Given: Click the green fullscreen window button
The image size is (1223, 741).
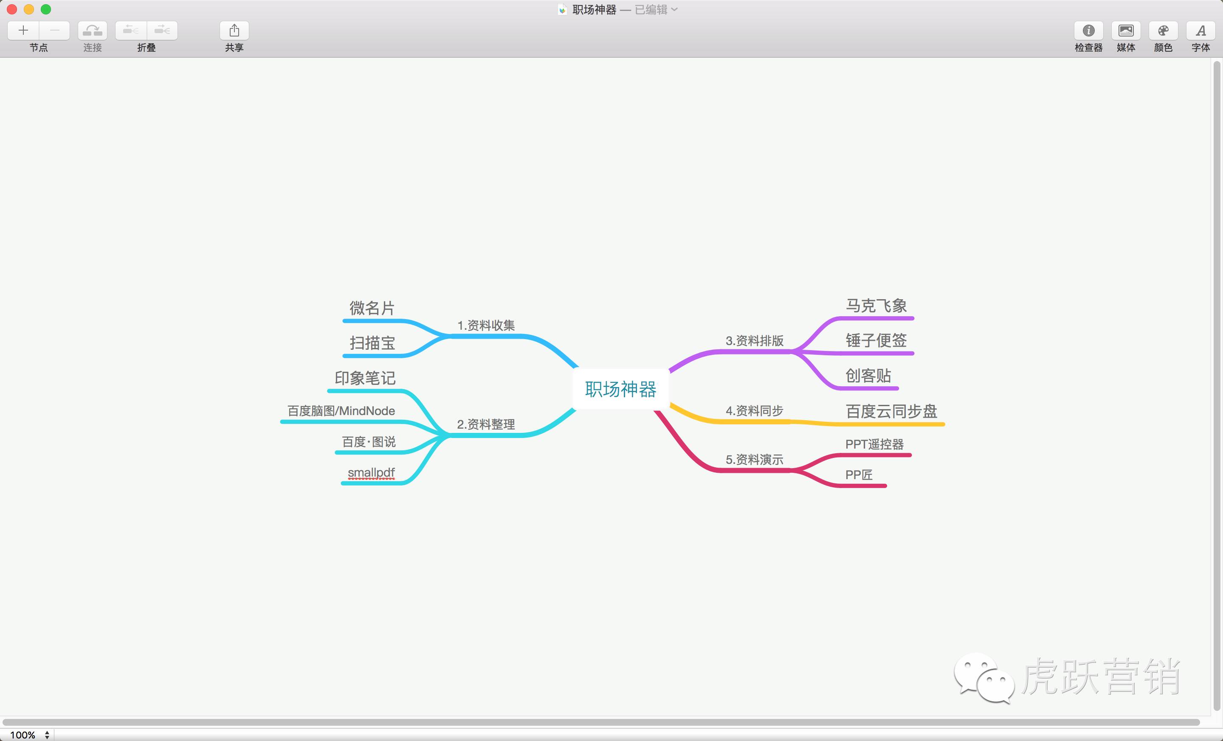Looking at the screenshot, I should tap(46, 9).
